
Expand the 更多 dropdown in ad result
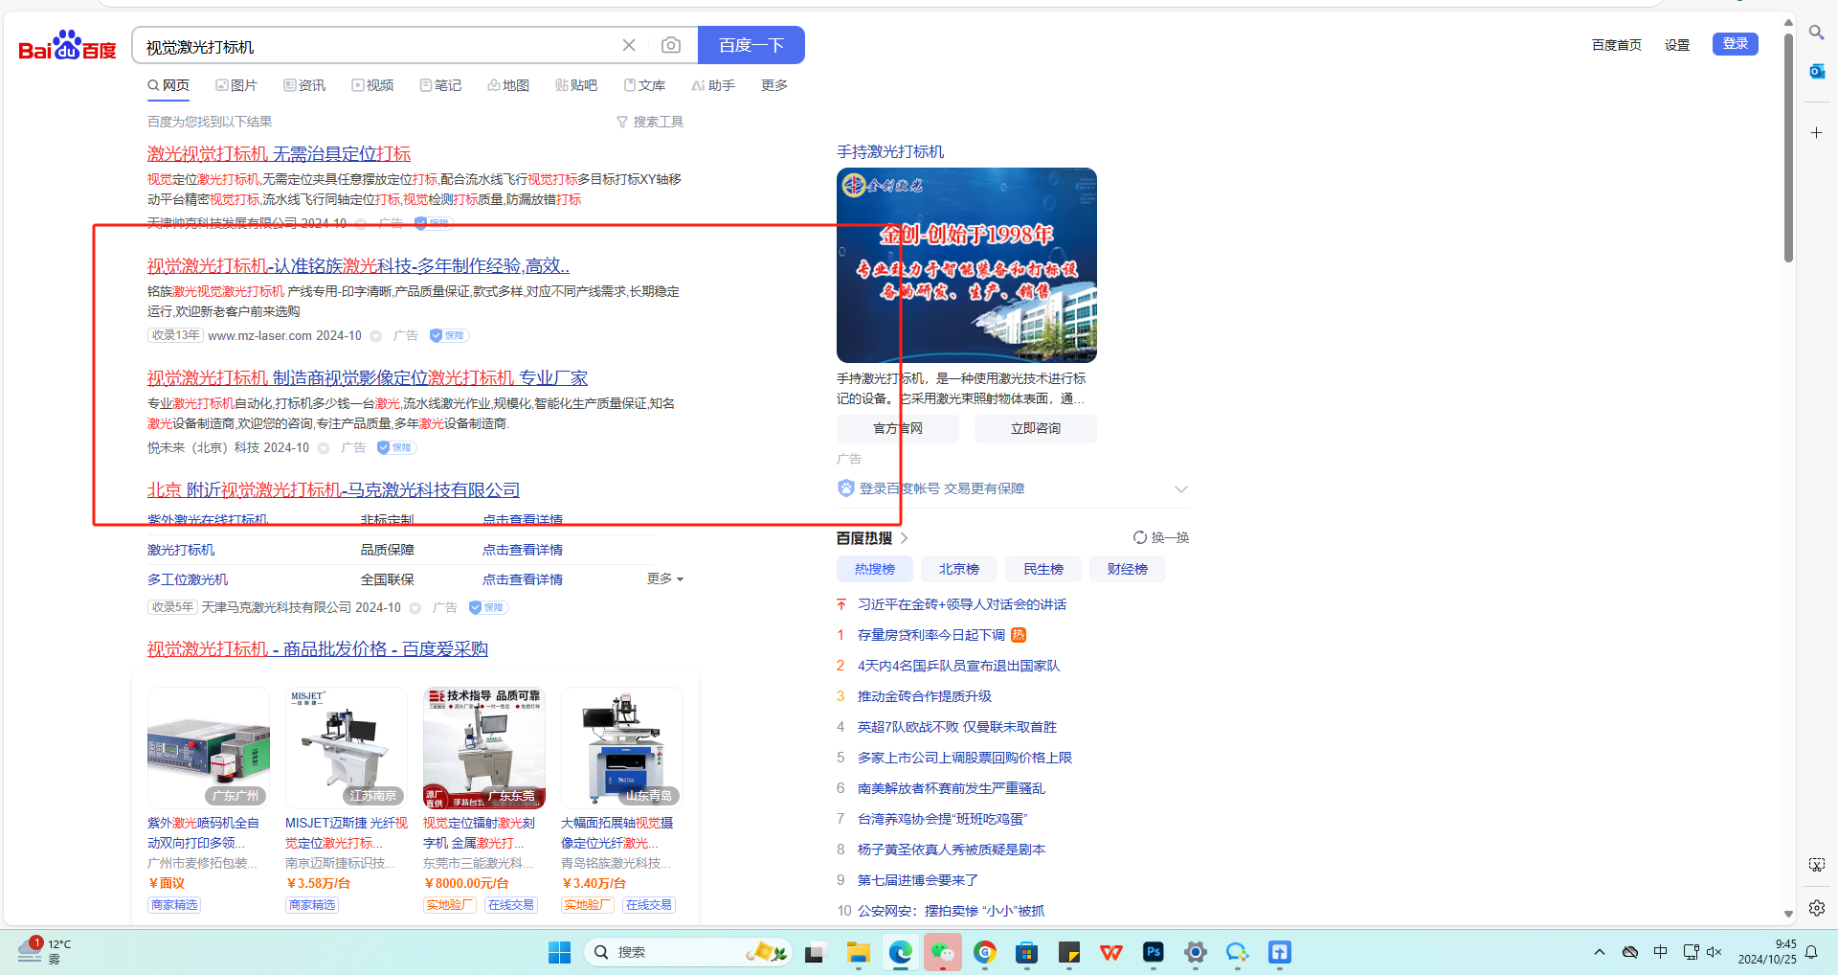click(x=664, y=578)
